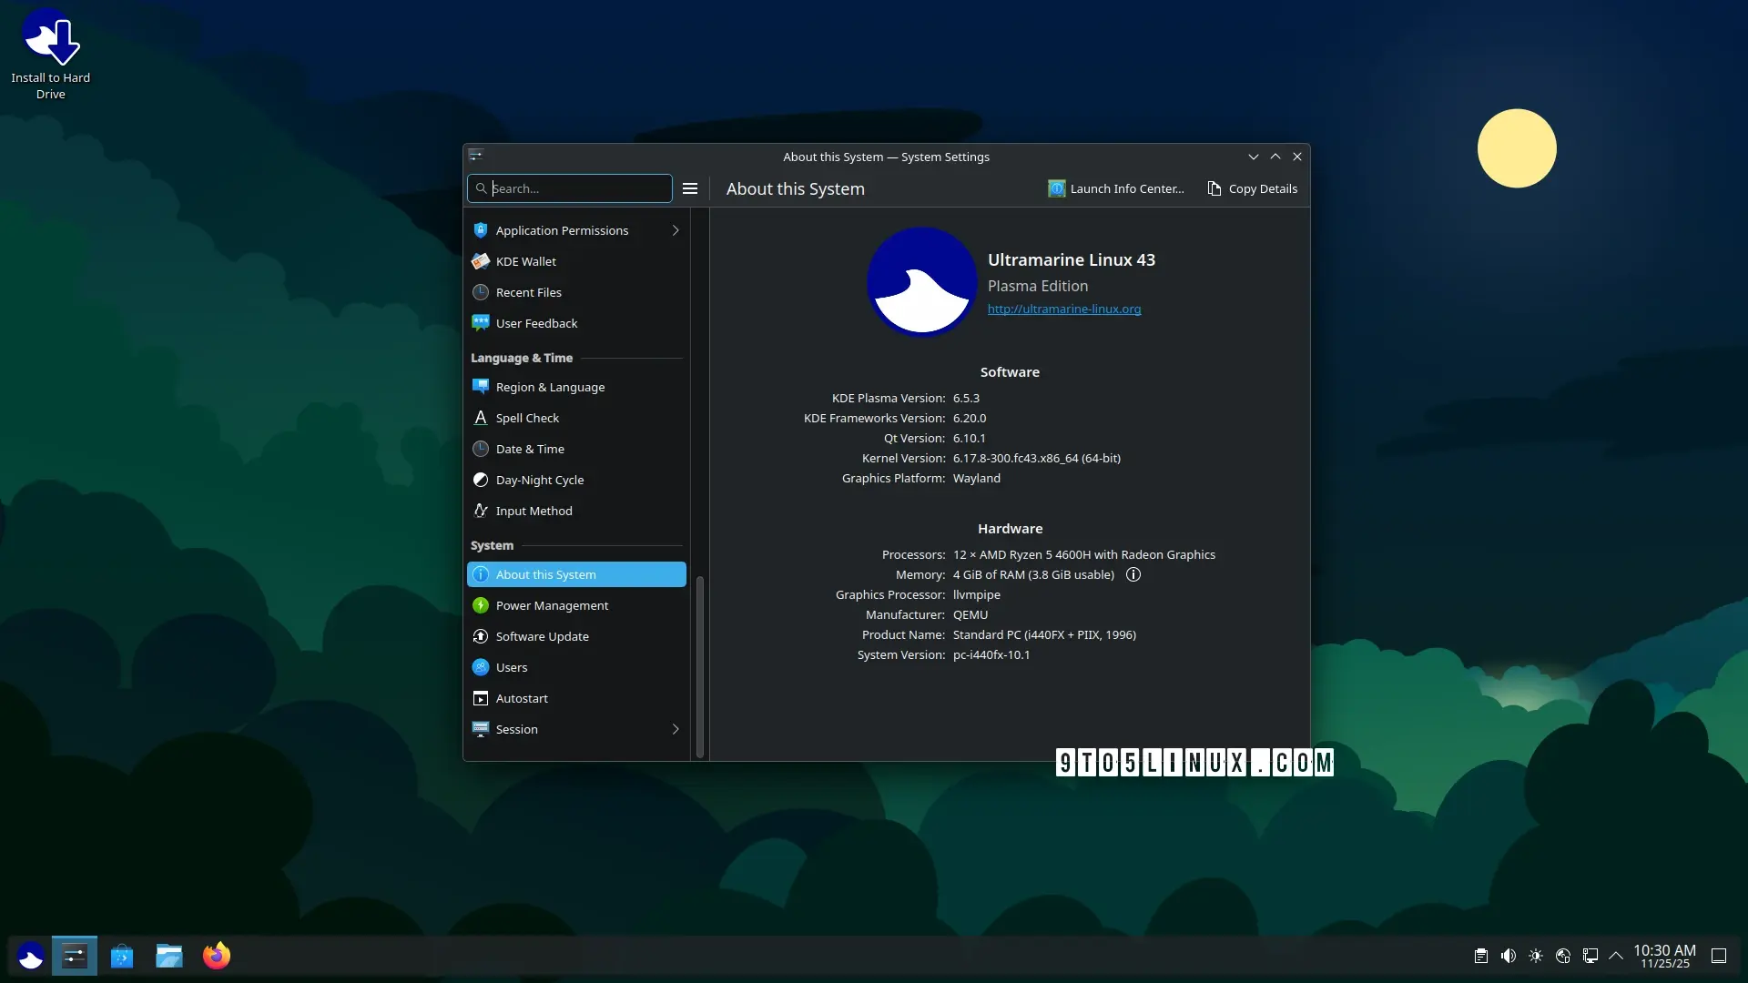The width and height of the screenshot is (1748, 983).
Task: Select Power Management in sidebar
Action: 552,605
